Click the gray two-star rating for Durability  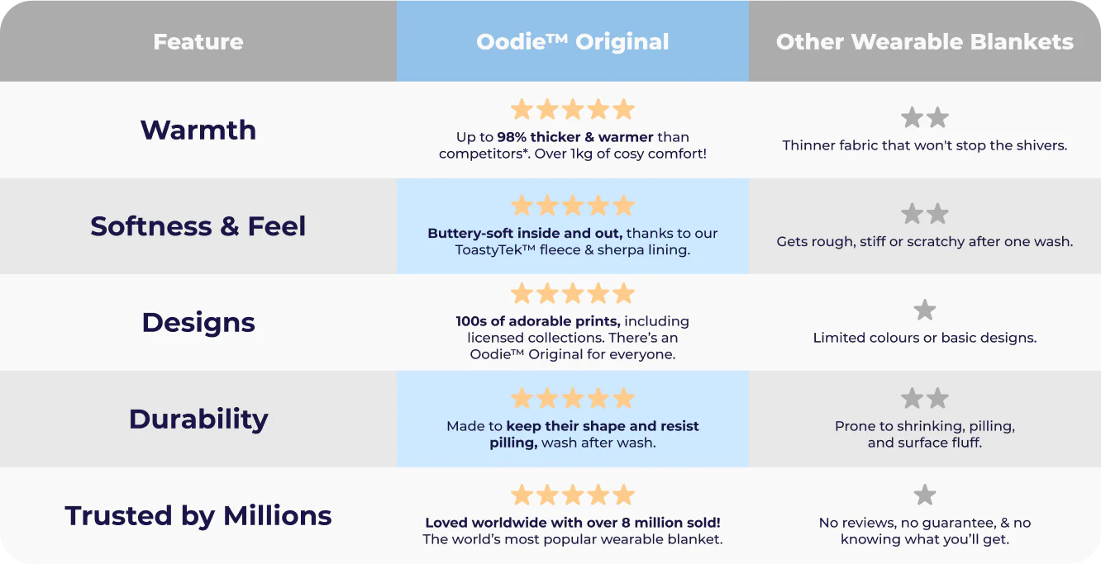tap(924, 399)
